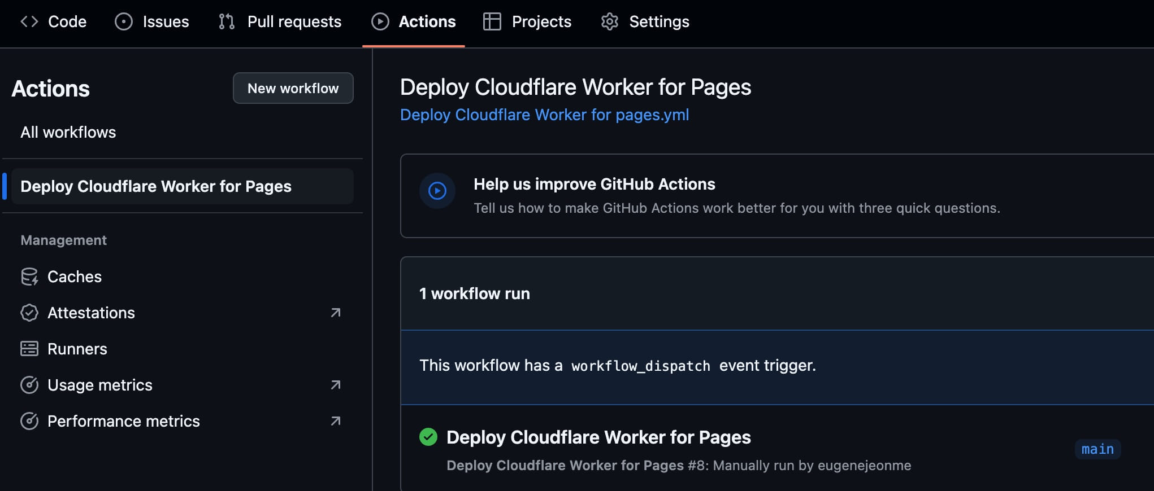This screenshot has height=491, width=1154.
Task: Click the Help us improve GitHub Actions heading
Action: coord(595,184)
